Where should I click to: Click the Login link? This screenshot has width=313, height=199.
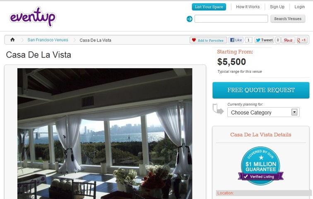tap(299, 7)
